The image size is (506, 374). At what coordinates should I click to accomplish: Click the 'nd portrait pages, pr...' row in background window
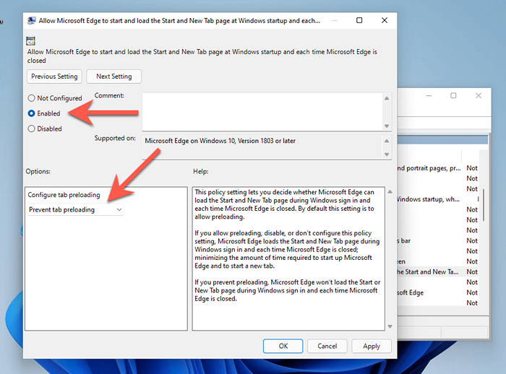coord(438,168)
